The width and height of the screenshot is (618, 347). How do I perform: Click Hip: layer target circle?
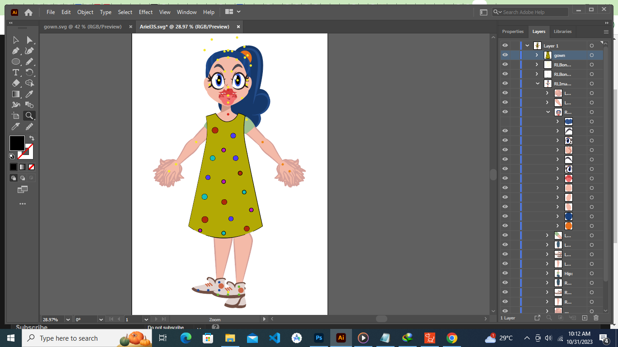click(591, 273)
